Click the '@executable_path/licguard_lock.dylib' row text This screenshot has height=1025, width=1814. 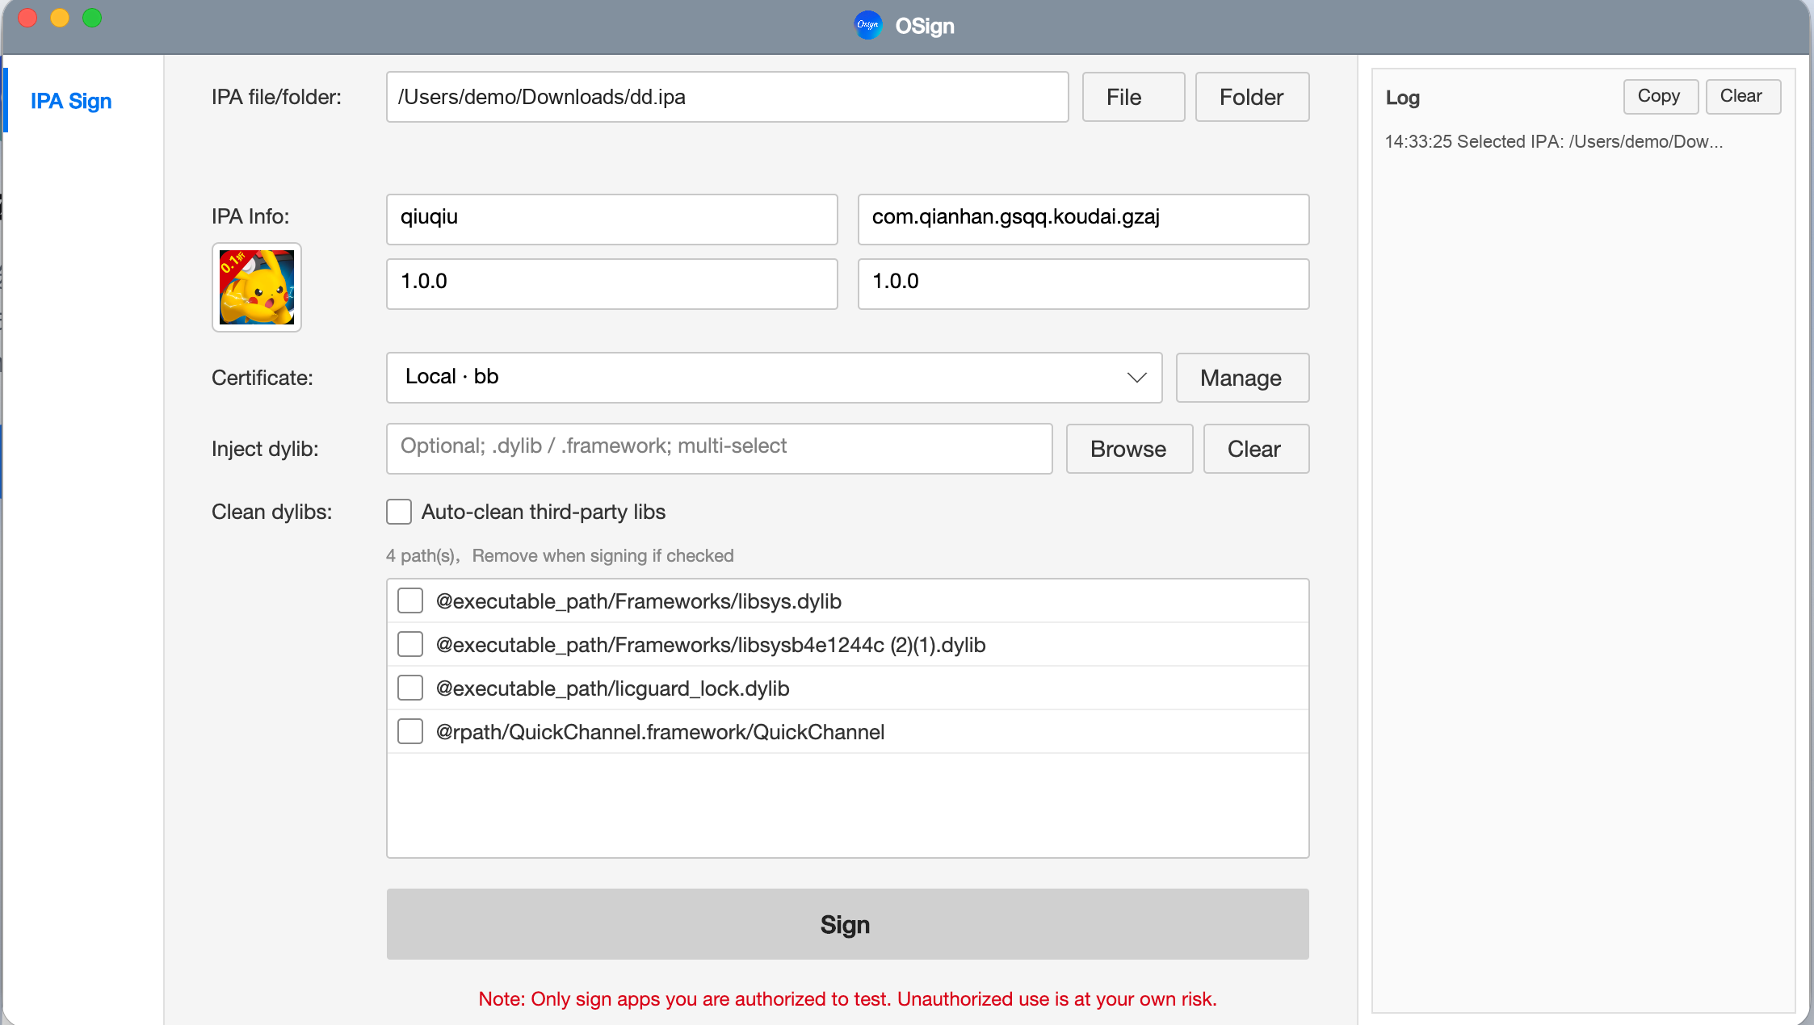pos(612,688)
